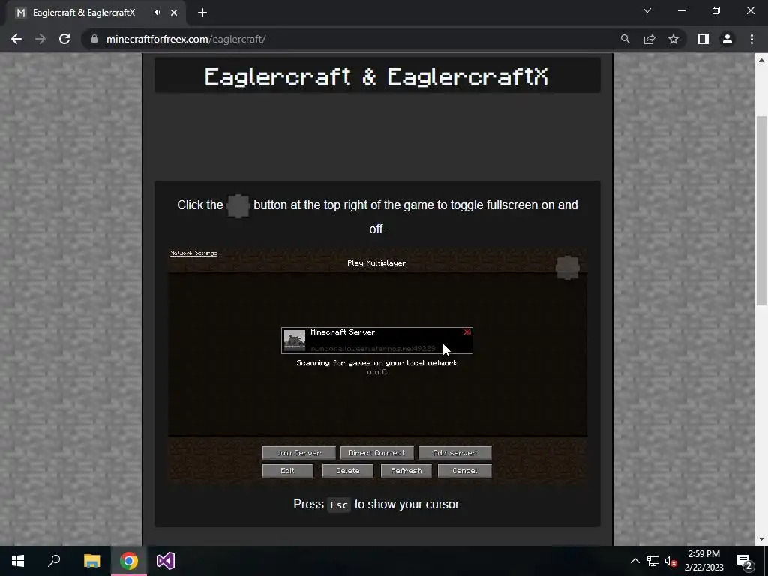Open Visual Studio from the taskbar
768x576 pixels.
pos(166,561)
